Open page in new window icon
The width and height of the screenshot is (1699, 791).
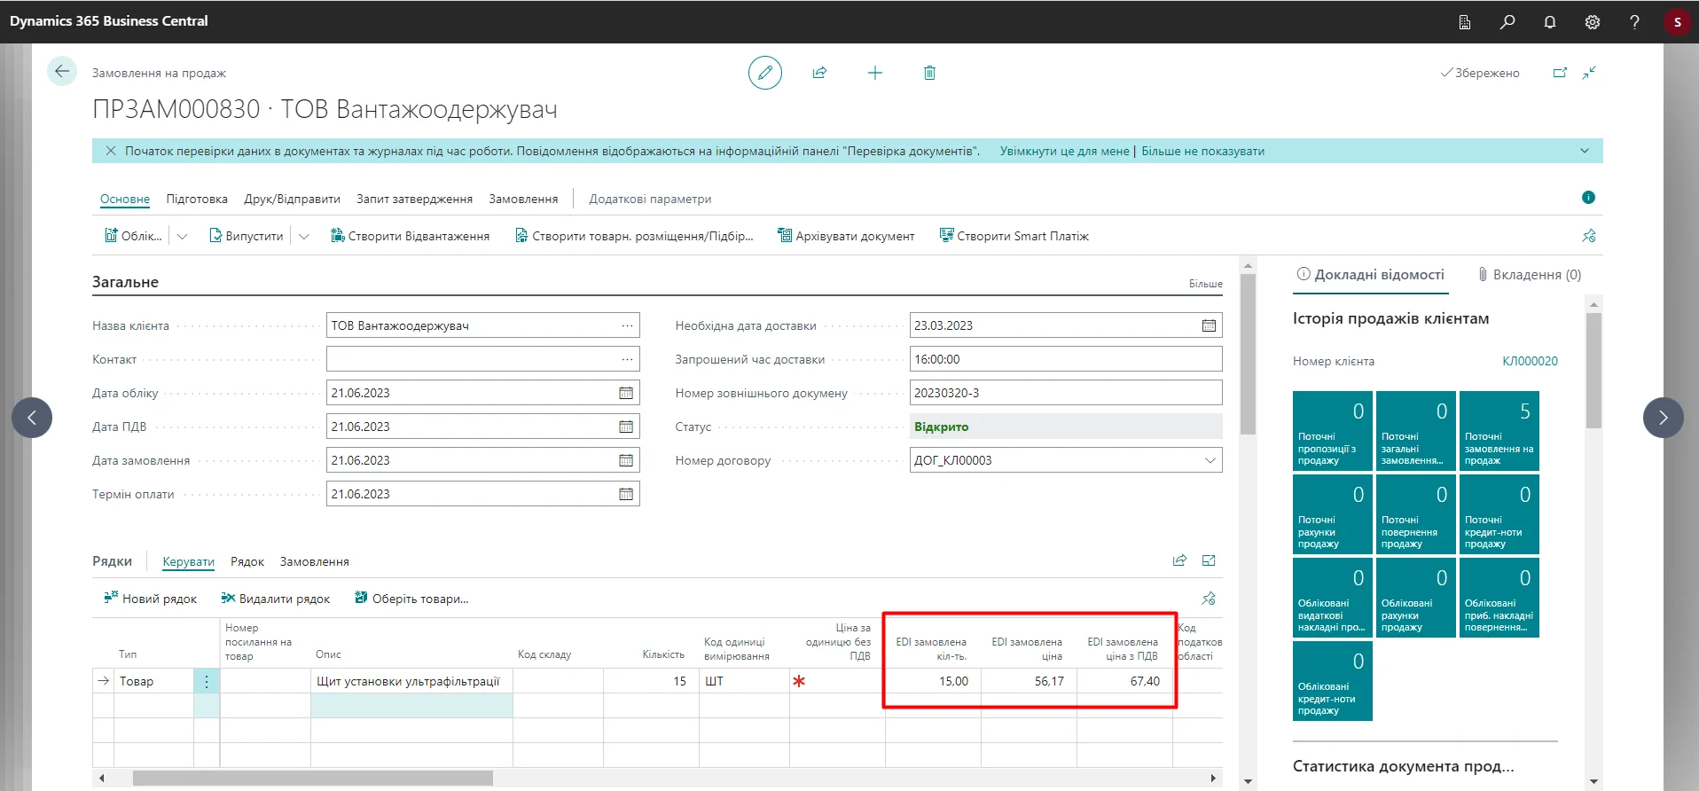[x=1560, y=73]
